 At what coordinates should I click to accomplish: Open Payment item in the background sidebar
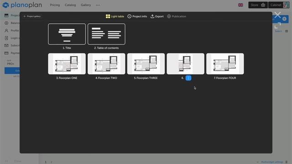(12, 53)
